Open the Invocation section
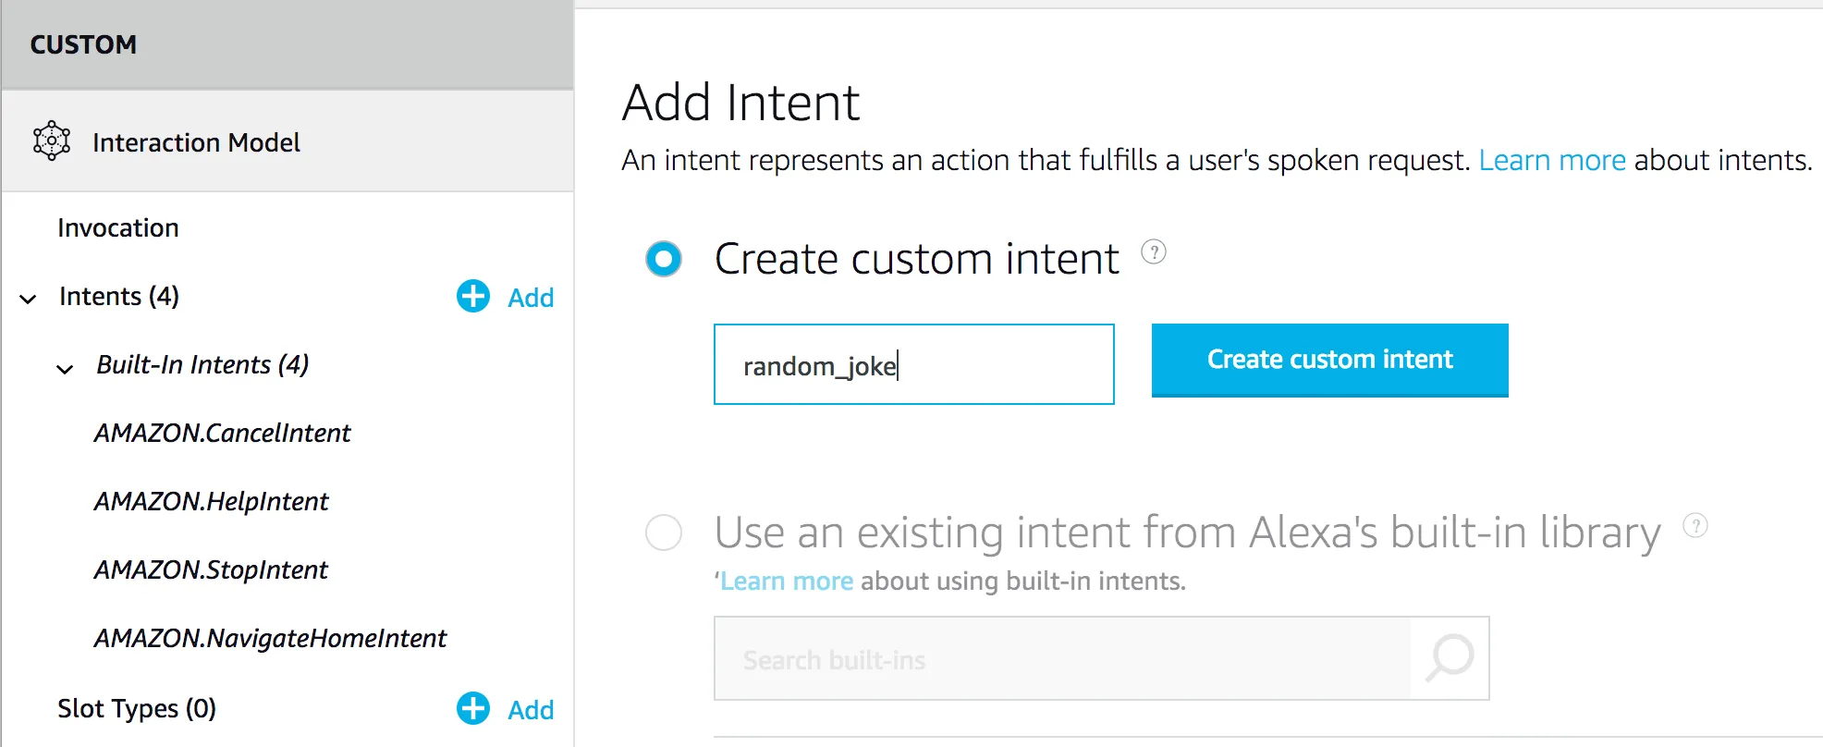1823x747 pixels. point(118,228)
